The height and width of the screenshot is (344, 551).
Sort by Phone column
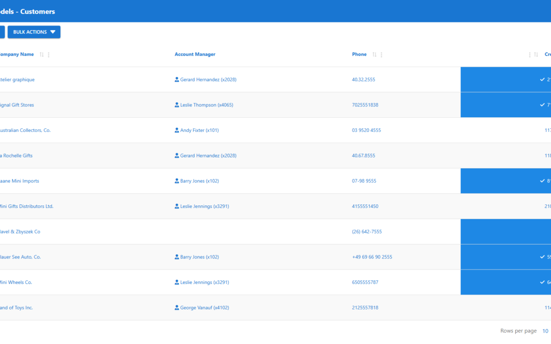point(374,55)
